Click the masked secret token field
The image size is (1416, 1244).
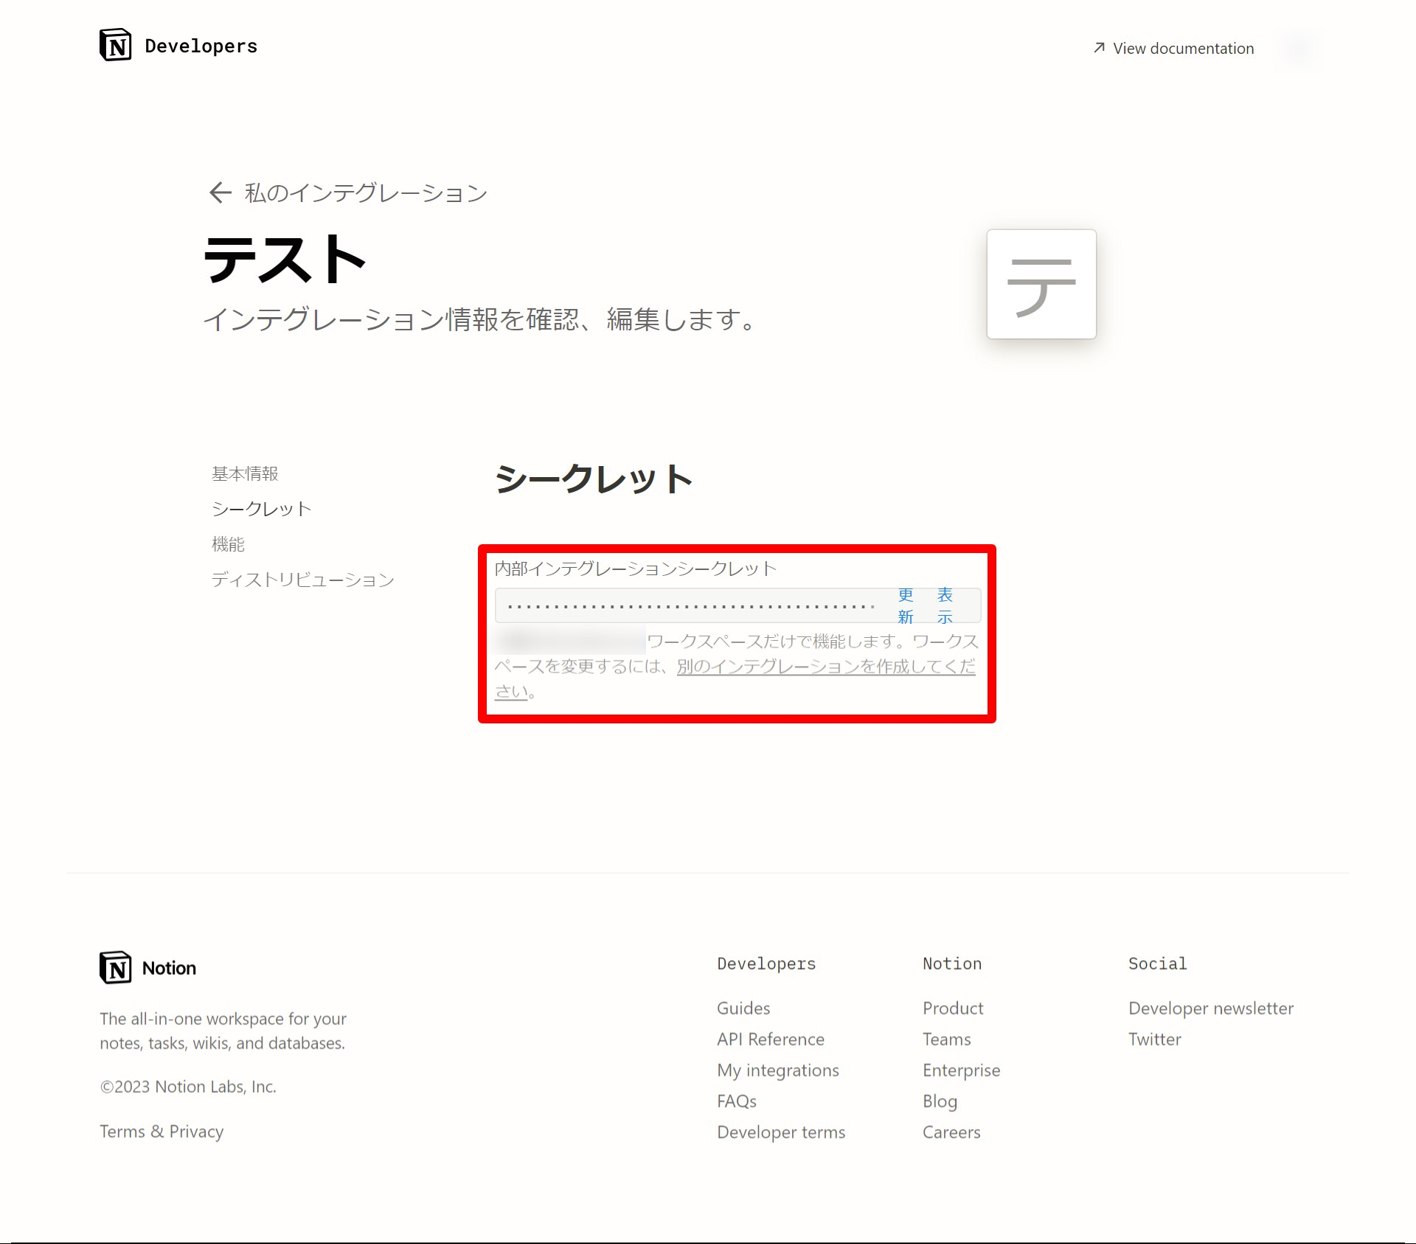click(690, 606)
